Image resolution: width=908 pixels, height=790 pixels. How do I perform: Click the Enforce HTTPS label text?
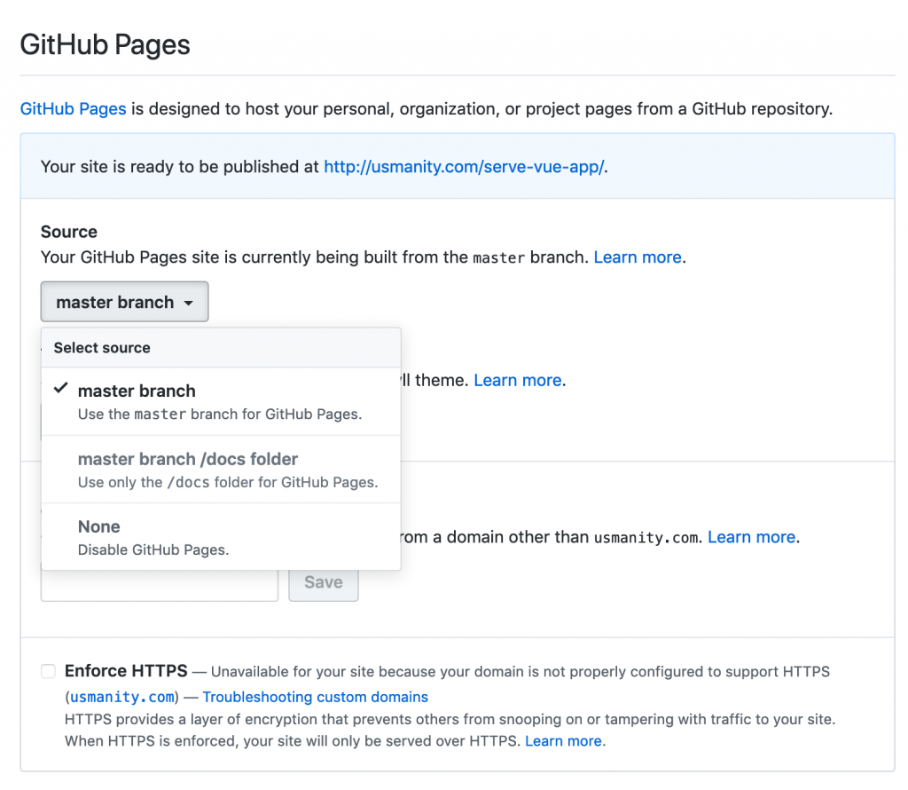click(126, 670)
